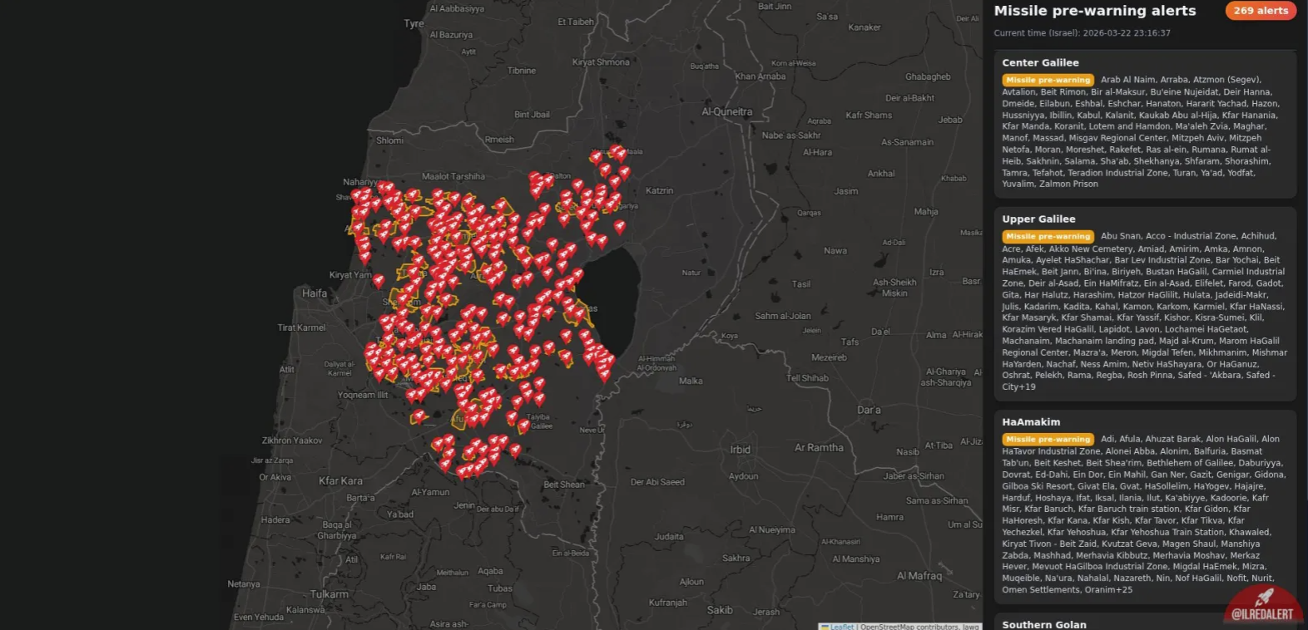Click the Ar Ramtha map label
Screen dimensions: 1308x630
(819, 447)
